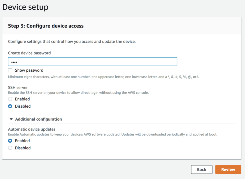Click the Create device password input field
245x179 pixels.
click(92, 62)
